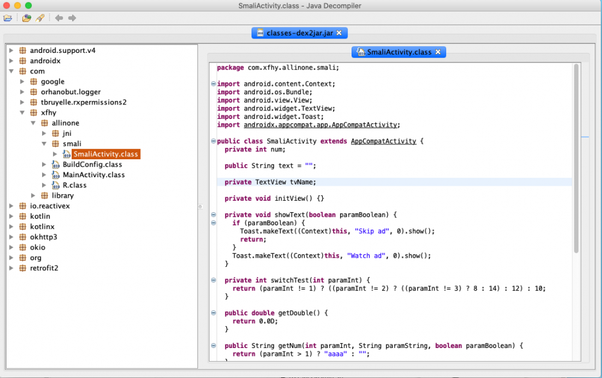Collapse the smali package node

click(x=44, y=144)
